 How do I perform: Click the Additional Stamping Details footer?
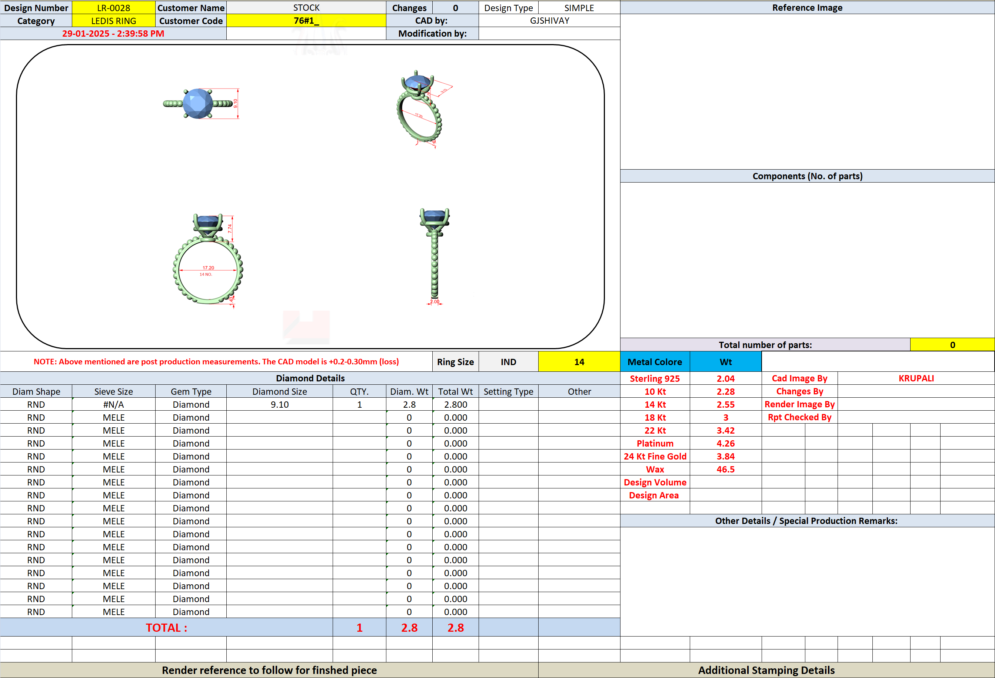[x=766, y=670]
